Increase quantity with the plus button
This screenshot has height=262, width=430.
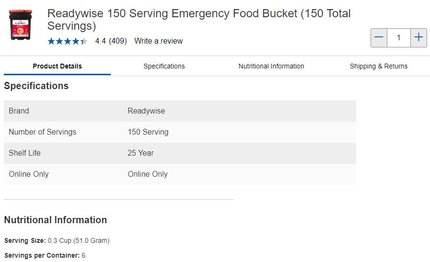418,37
